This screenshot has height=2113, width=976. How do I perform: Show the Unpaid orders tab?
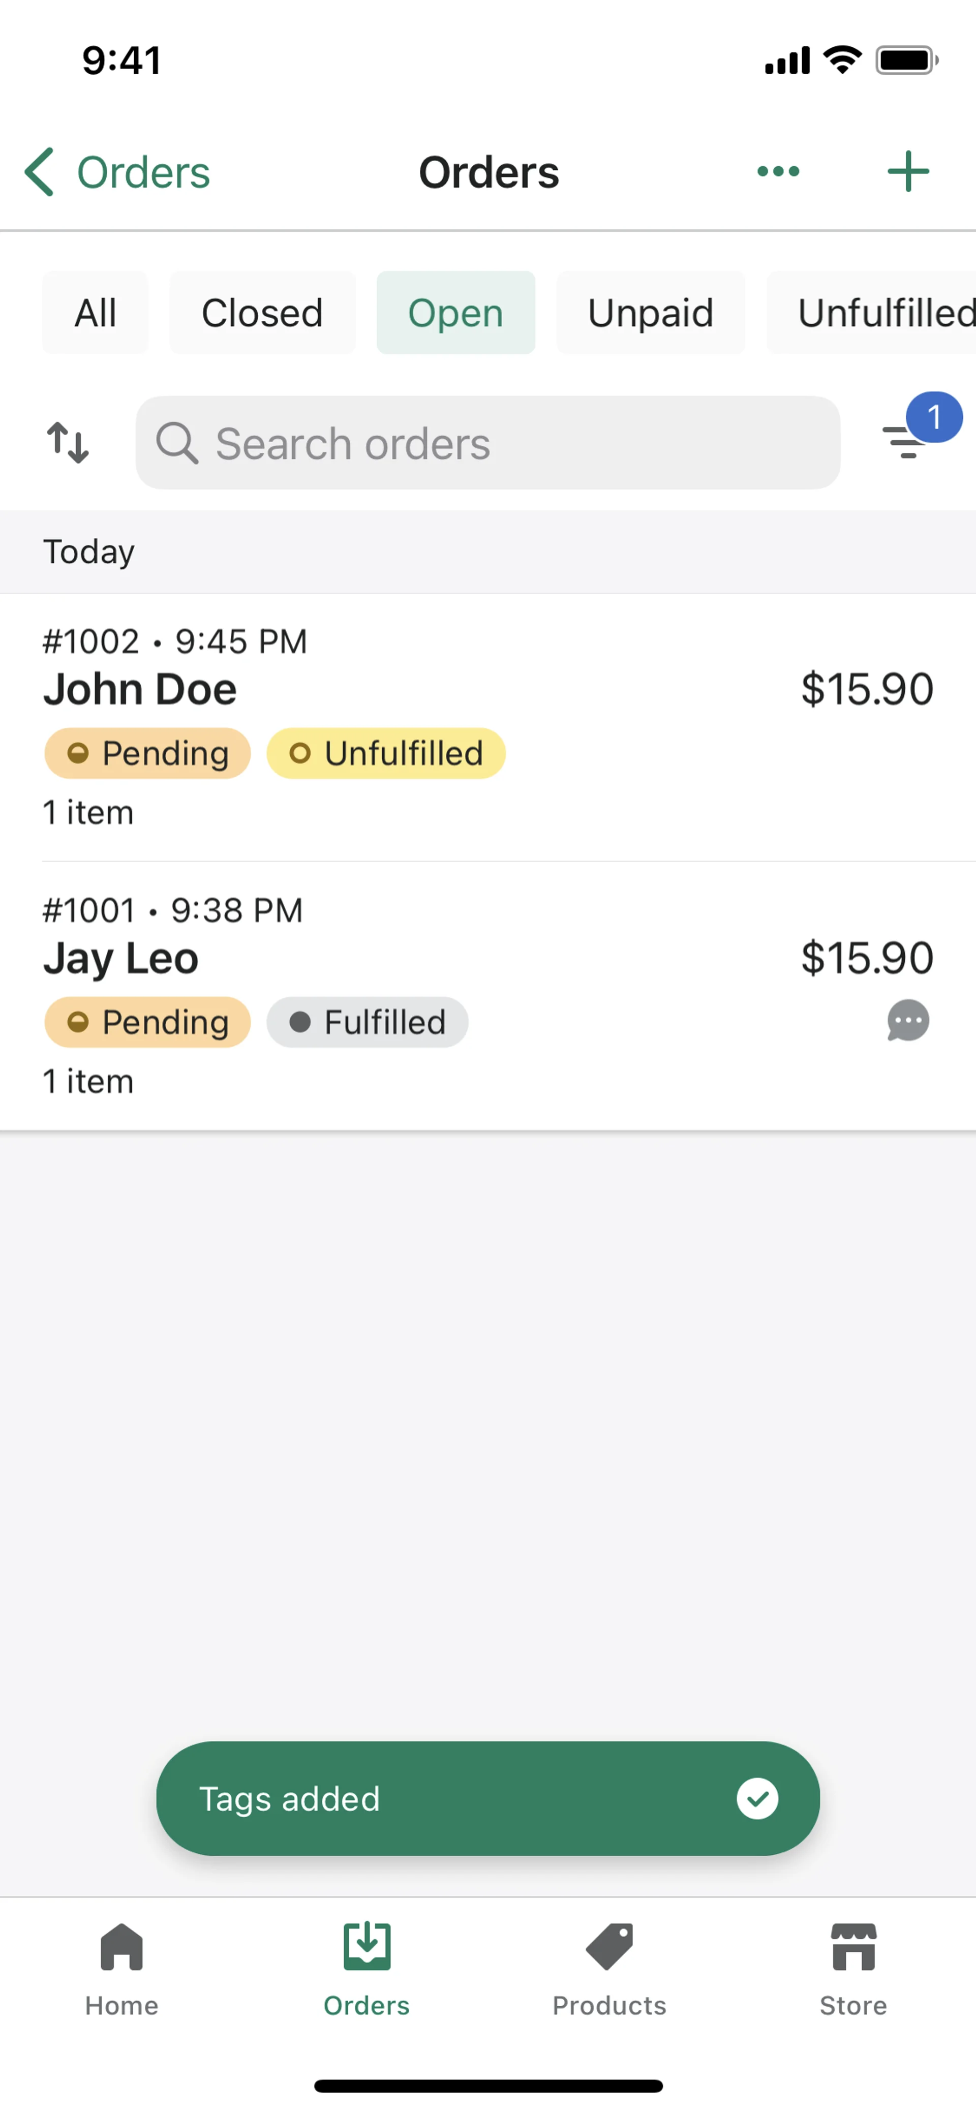[650, 313]
